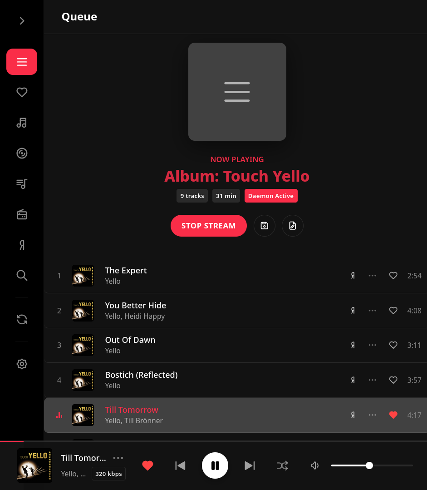427x490 pixels.
Task: Toggle like on The Expert track
Action: (393, 276)
